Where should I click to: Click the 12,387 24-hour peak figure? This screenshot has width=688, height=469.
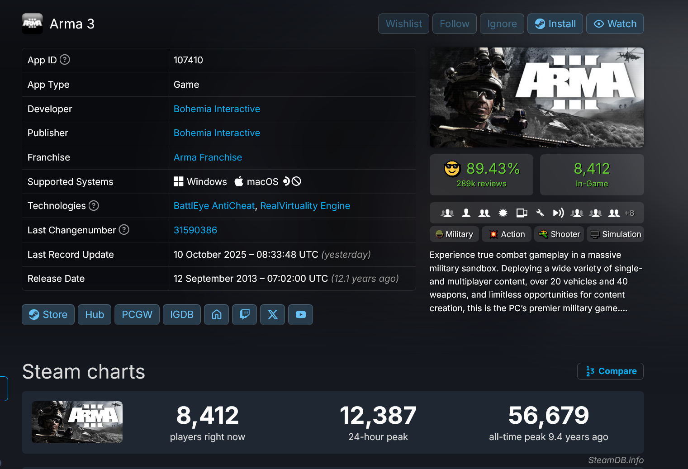coord(378,415)
